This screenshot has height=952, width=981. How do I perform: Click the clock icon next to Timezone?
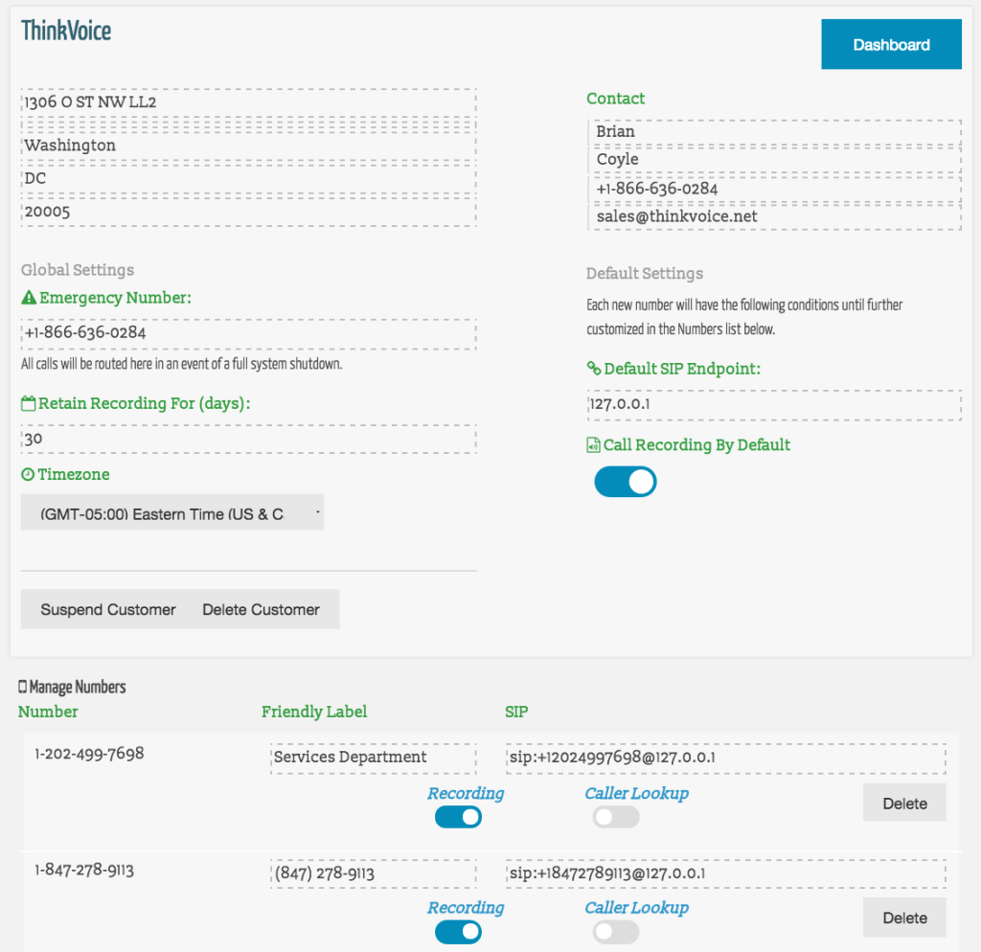(x=28, y=475)
